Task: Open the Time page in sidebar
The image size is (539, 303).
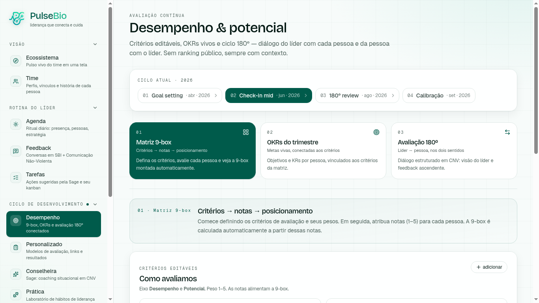Action: click(54, 84)
